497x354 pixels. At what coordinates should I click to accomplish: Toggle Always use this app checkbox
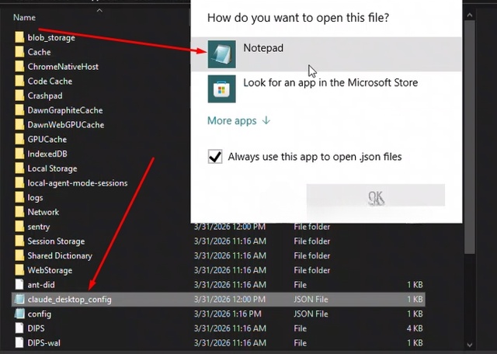[x=215, y=157]
